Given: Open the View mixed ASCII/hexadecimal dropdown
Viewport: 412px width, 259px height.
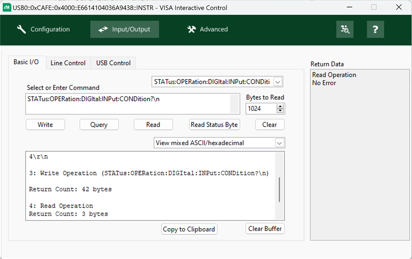Looking at the screenshot, I should [x=280, y=143].
